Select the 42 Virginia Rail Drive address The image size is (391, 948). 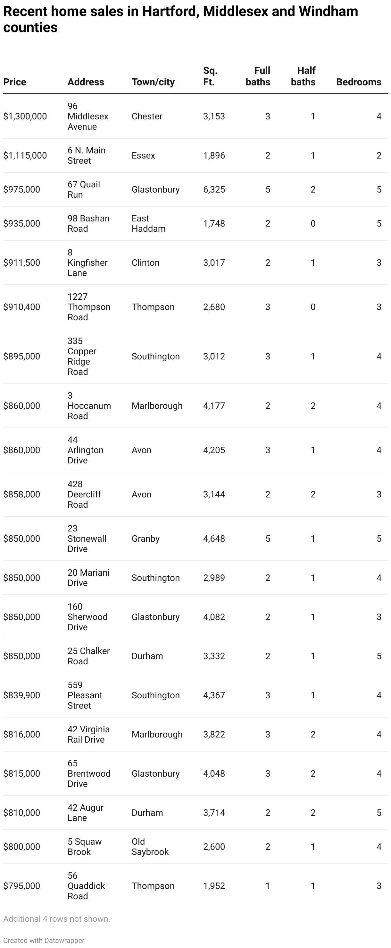point(88,734)
